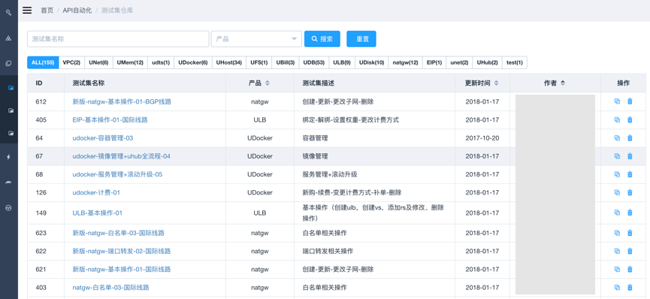Click the 搜索 search button
This screenshot has height=299, width=650.
(x=322, y=39)
